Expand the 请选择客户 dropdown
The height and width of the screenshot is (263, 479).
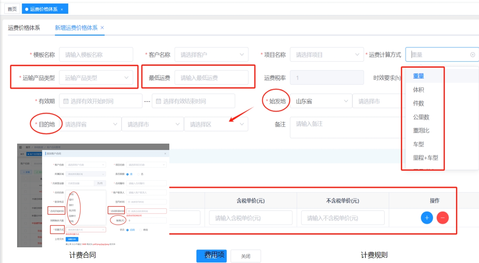pyautogui.click(x=211, y=55)
